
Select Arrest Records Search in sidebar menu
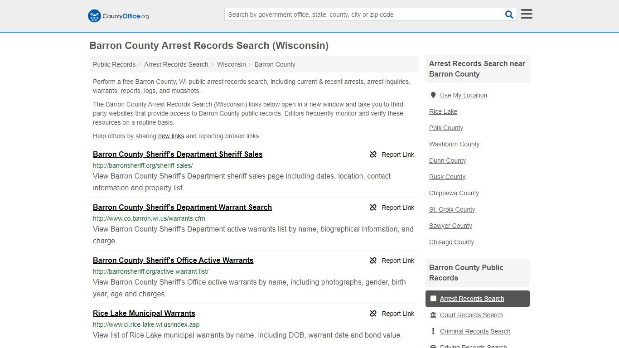[478, 299]
